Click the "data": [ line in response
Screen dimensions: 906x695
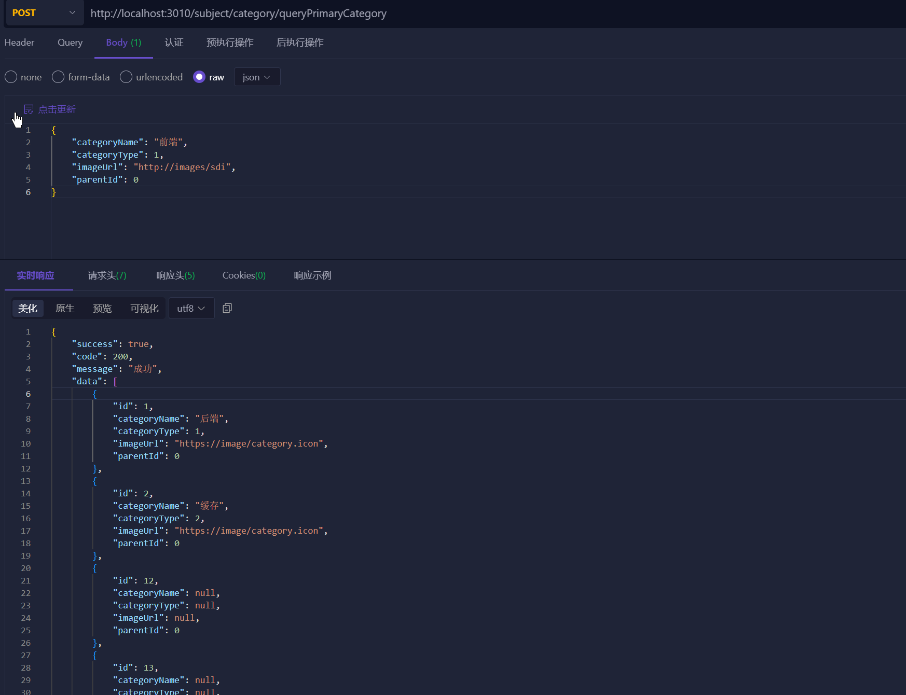[94, 381]
